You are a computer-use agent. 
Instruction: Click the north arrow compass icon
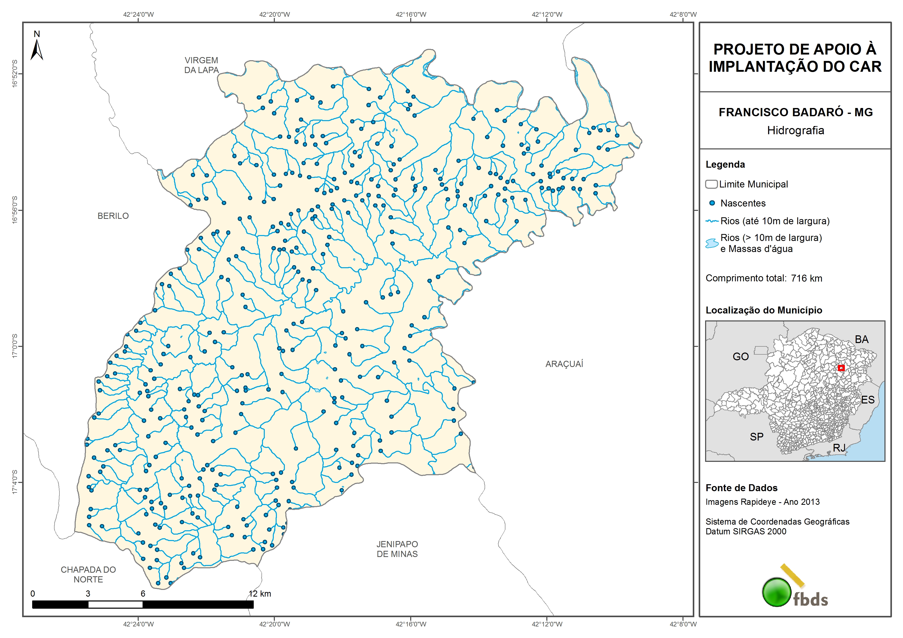(37, 48)
